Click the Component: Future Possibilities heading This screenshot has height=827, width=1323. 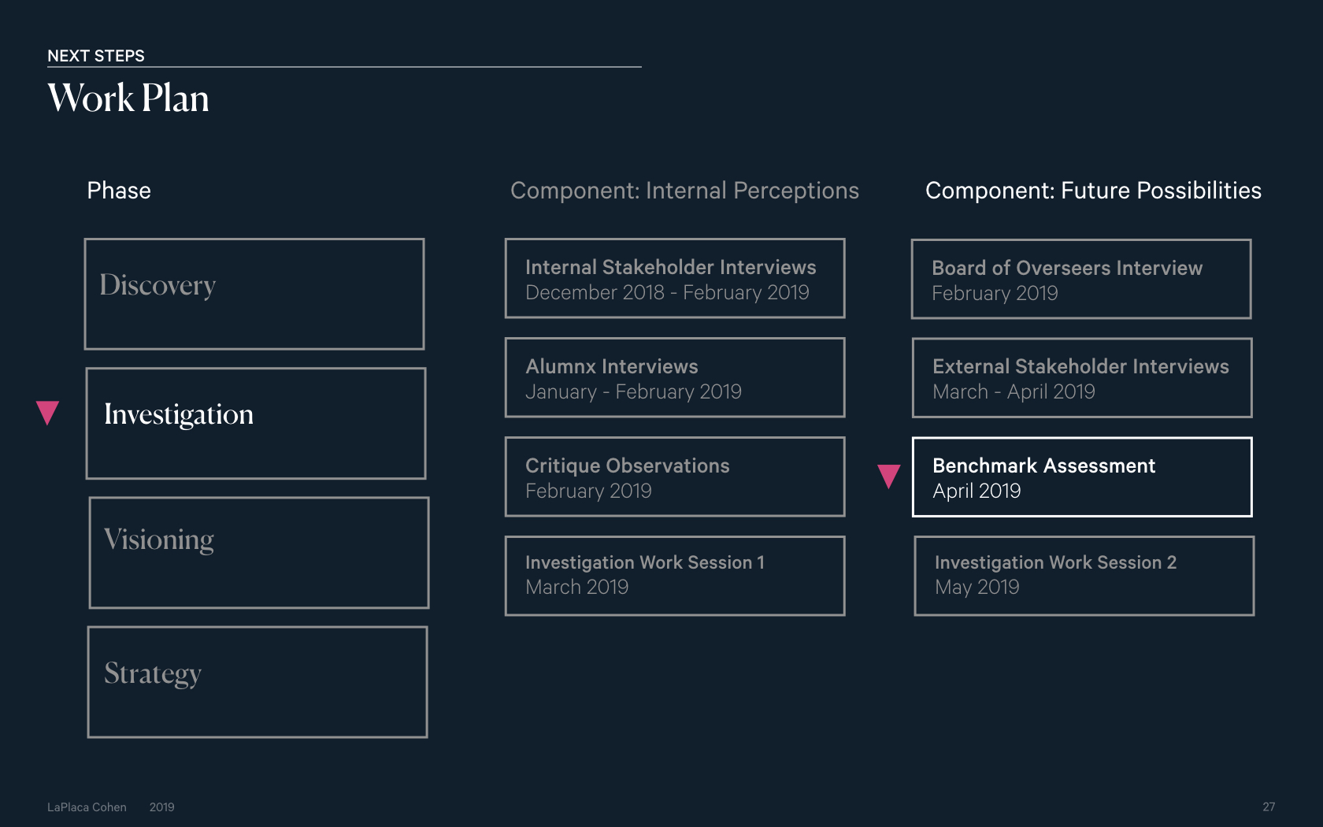1093,191
